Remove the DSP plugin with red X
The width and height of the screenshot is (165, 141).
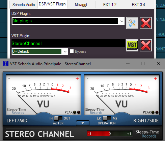(146, 23)
